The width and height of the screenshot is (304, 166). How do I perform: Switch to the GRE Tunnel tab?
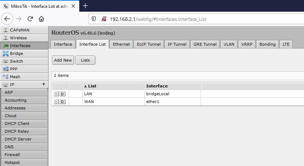205,44
